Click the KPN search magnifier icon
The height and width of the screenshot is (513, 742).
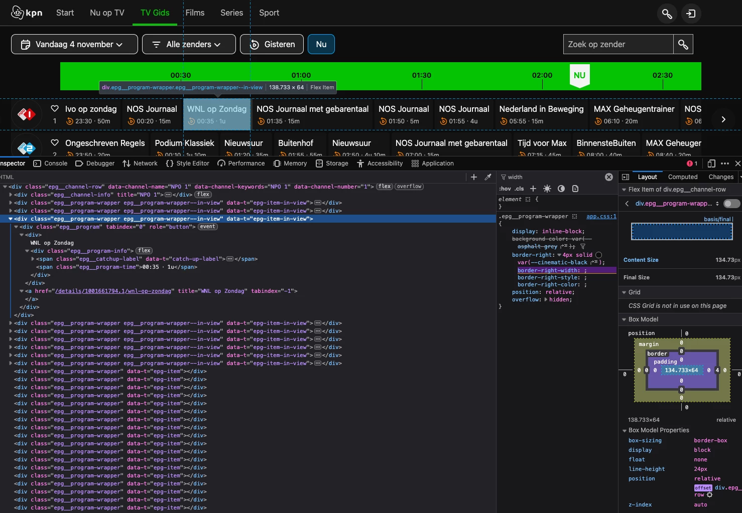click(667, 14)
